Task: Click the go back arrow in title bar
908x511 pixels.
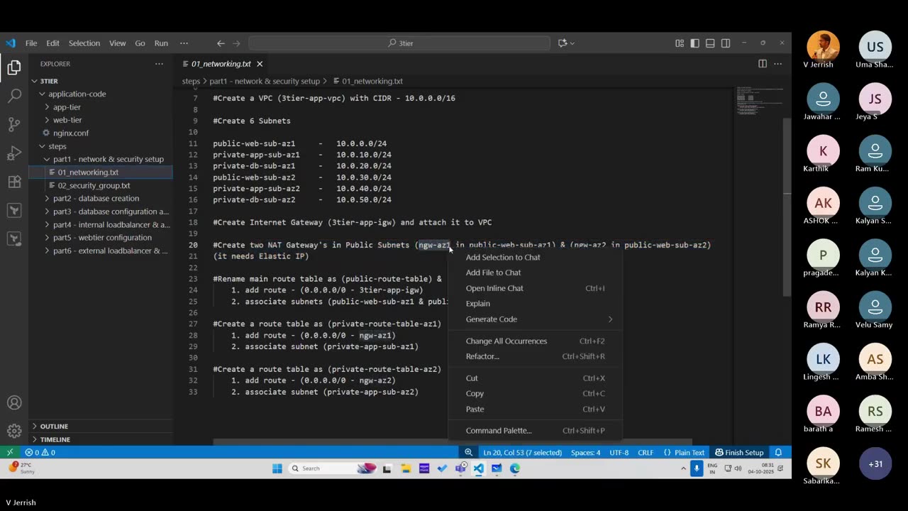Action: (221, 43)
